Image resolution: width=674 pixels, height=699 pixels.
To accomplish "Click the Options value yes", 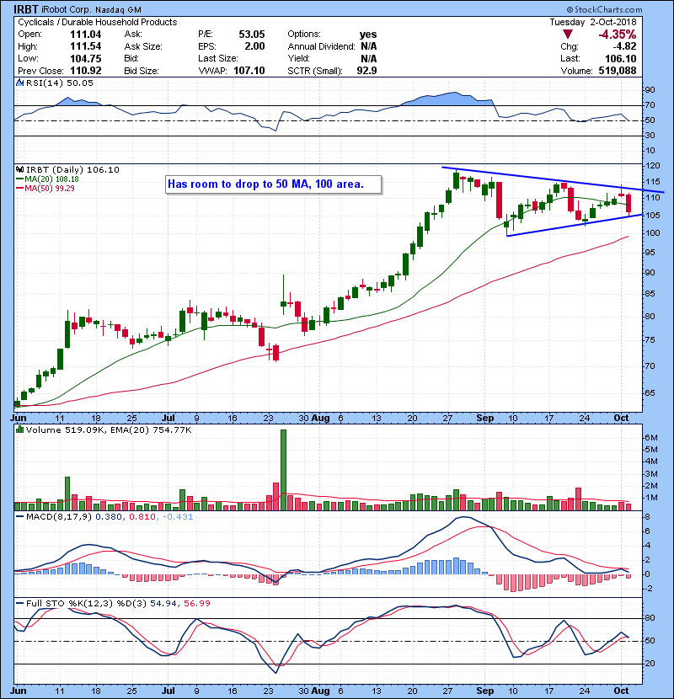I will 368,35.
